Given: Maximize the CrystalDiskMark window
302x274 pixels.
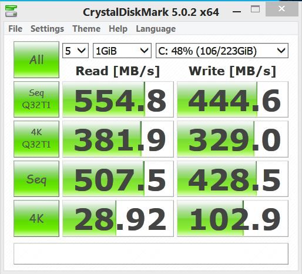Looking at the screenshot, I should 255,9.
